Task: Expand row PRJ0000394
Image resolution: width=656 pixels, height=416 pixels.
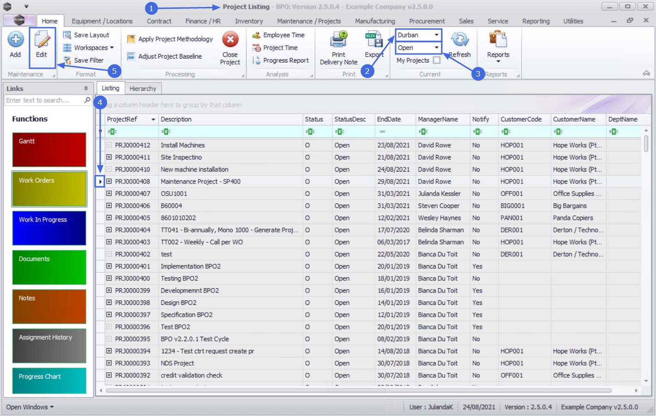Action: pyautogui.click(x=109, y=351)
